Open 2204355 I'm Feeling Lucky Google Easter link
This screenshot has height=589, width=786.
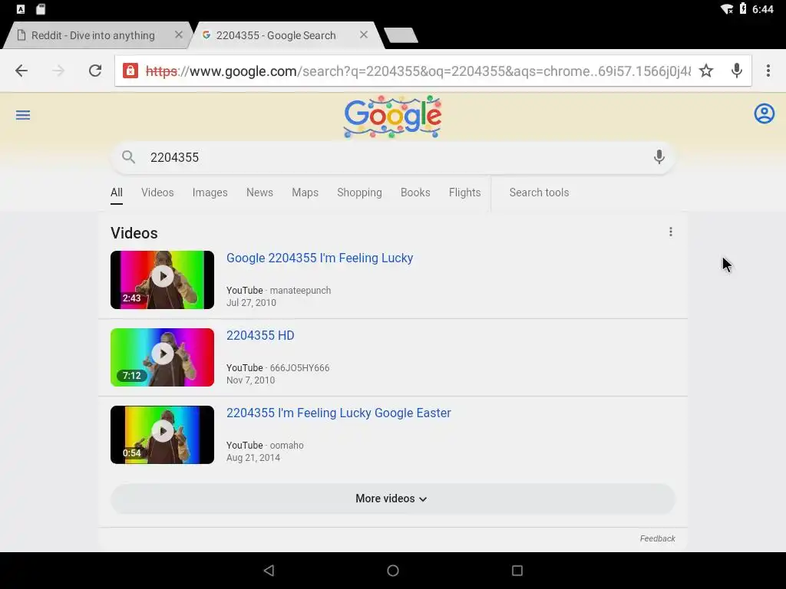[x=339, y=413]
